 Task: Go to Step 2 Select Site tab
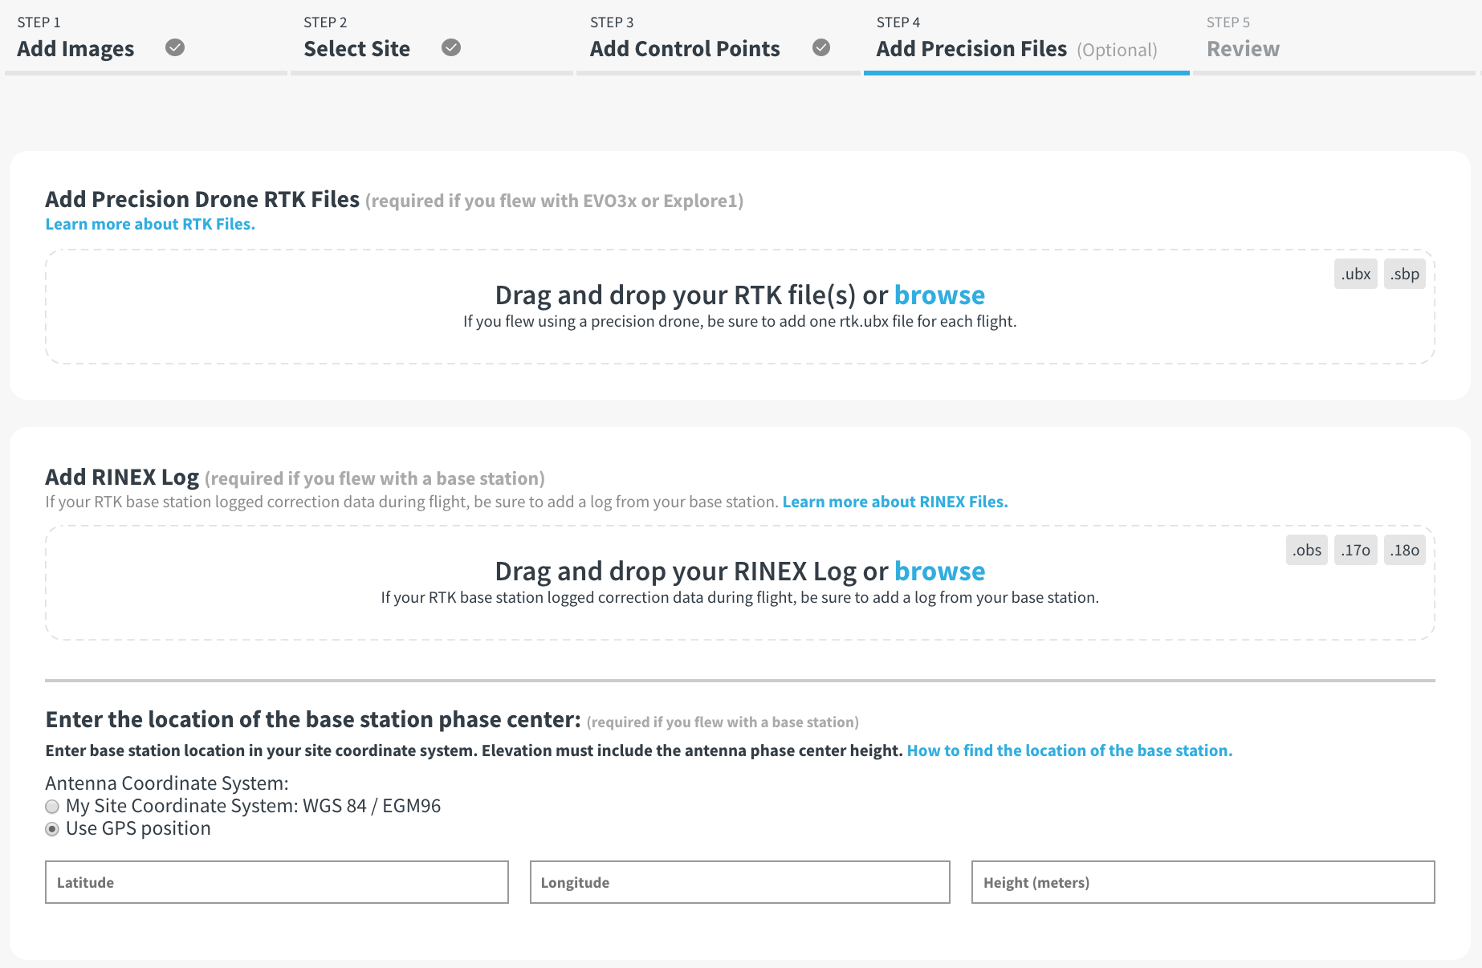432,39
